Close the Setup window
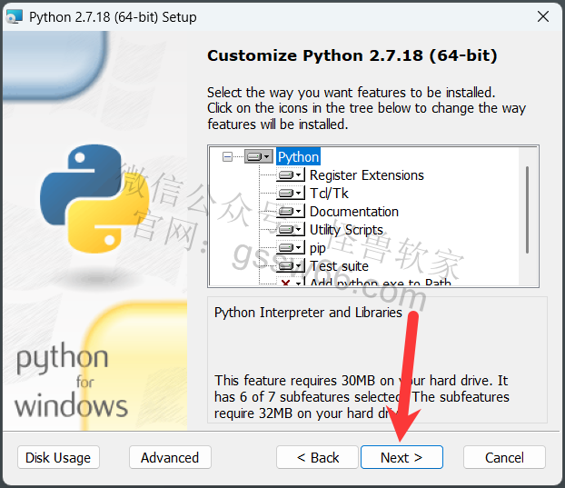This screenshot has width=565, height=488. [543, 16]
